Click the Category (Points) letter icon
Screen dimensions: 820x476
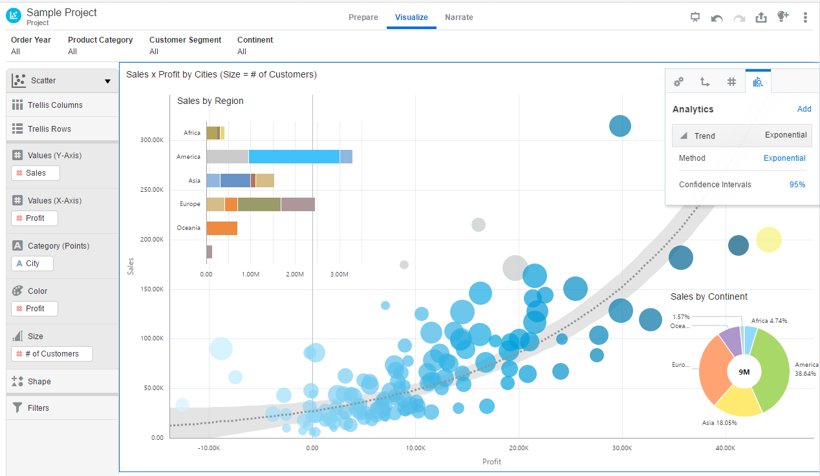17,245
